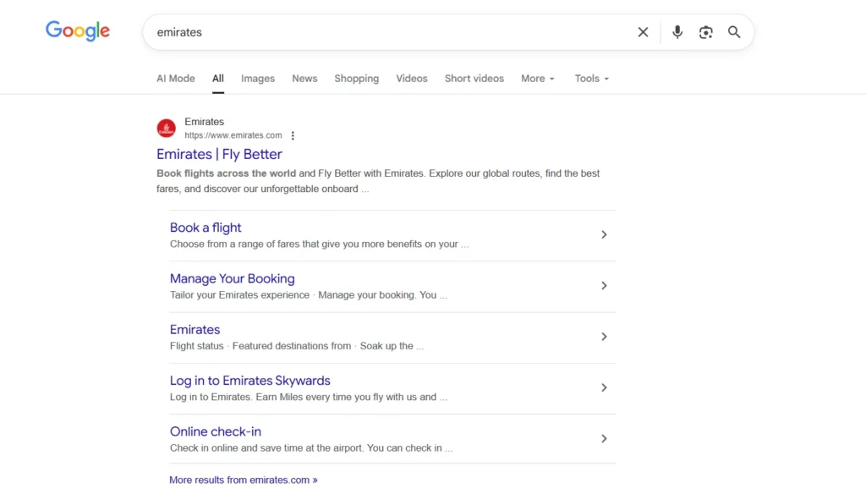This screenshot has height=494, width=866.
Task: Open the three-dot menu beside the Emirates result
Action: tap(293, 135)
